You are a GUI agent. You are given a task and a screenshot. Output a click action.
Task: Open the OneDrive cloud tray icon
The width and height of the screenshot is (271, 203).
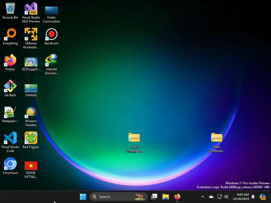[211, 197]
